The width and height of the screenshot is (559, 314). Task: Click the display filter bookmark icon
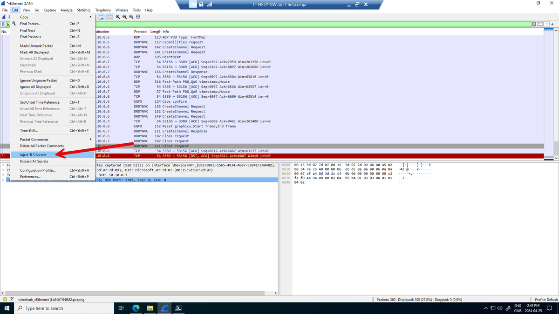coord(3,24)
